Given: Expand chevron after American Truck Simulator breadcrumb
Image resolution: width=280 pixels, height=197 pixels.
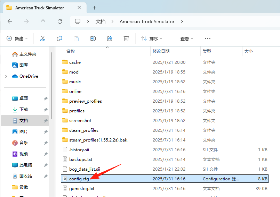Looking at the screenshot, I should click(x=182, y=22).
